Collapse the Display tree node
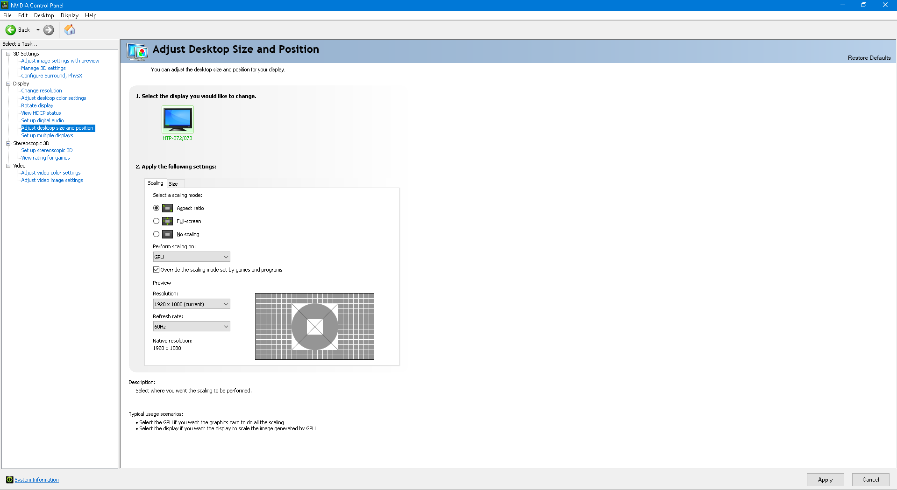The height and width of the screenshot is (490, 897). click(x=8, y=84)
